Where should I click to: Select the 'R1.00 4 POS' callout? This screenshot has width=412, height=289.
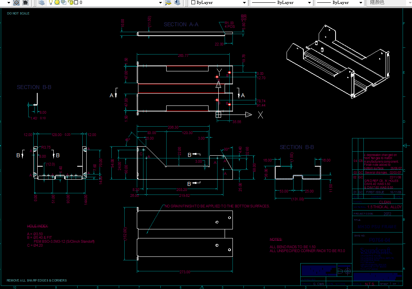230,25
